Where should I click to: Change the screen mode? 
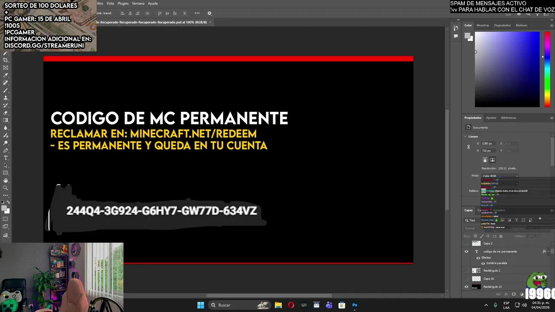(6, 227)
